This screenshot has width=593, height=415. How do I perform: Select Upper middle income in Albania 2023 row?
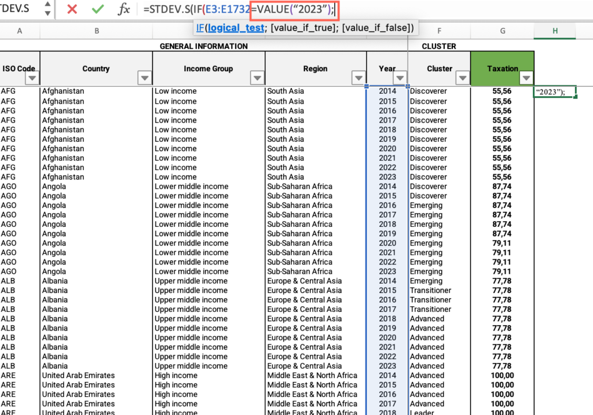(208, 366)
